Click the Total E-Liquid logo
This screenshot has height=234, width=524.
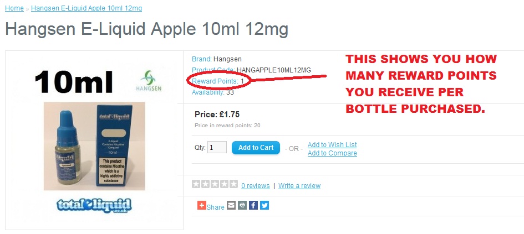(94, 206)
